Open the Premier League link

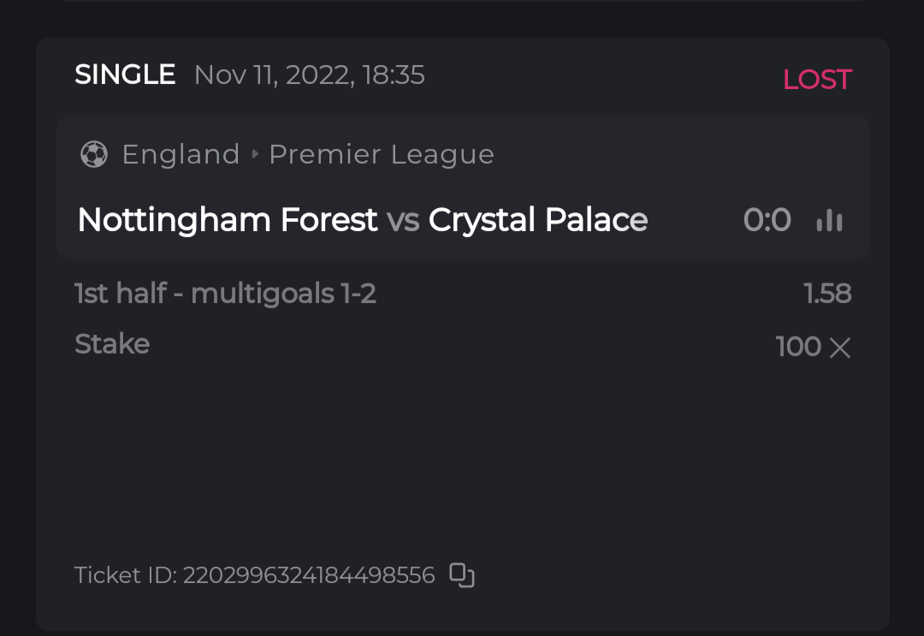pos(382,154)
